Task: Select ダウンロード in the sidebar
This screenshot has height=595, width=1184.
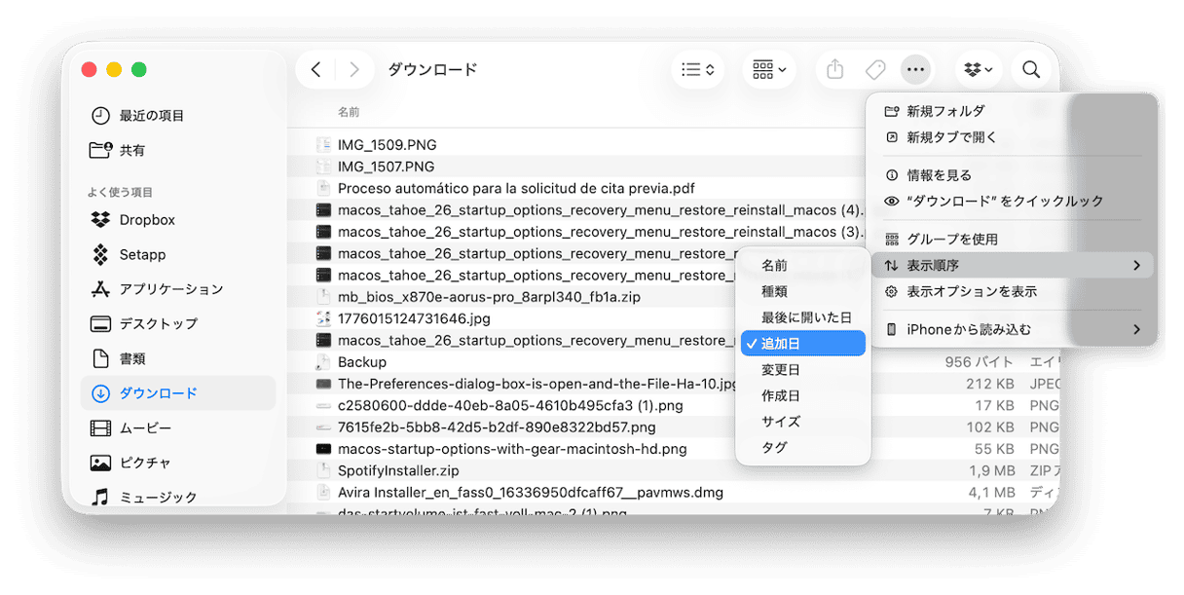Action: 178,393
